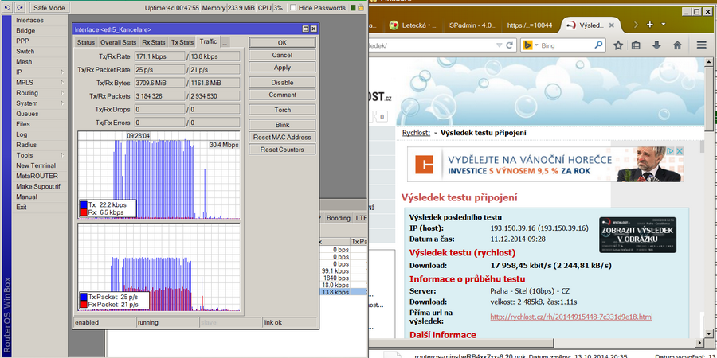Switch to the Overall Stats tab
The width and height of the screenshot is (717, 358).
(118, 42)
